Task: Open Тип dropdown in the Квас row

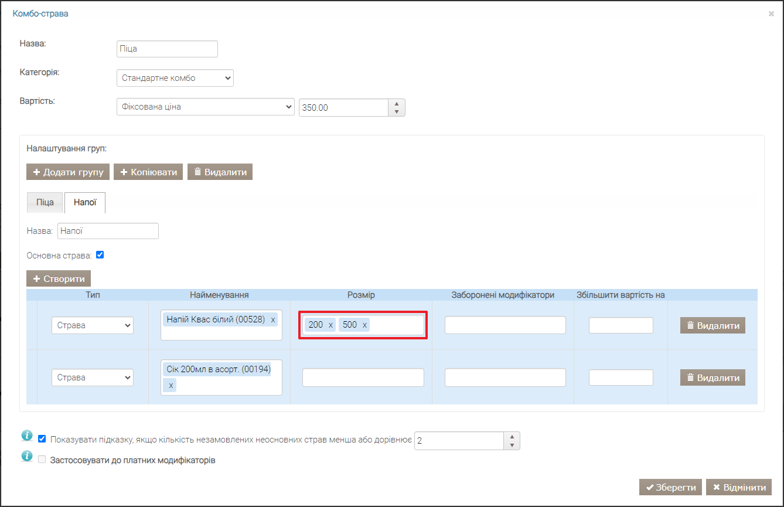Action: pos(93,325)
